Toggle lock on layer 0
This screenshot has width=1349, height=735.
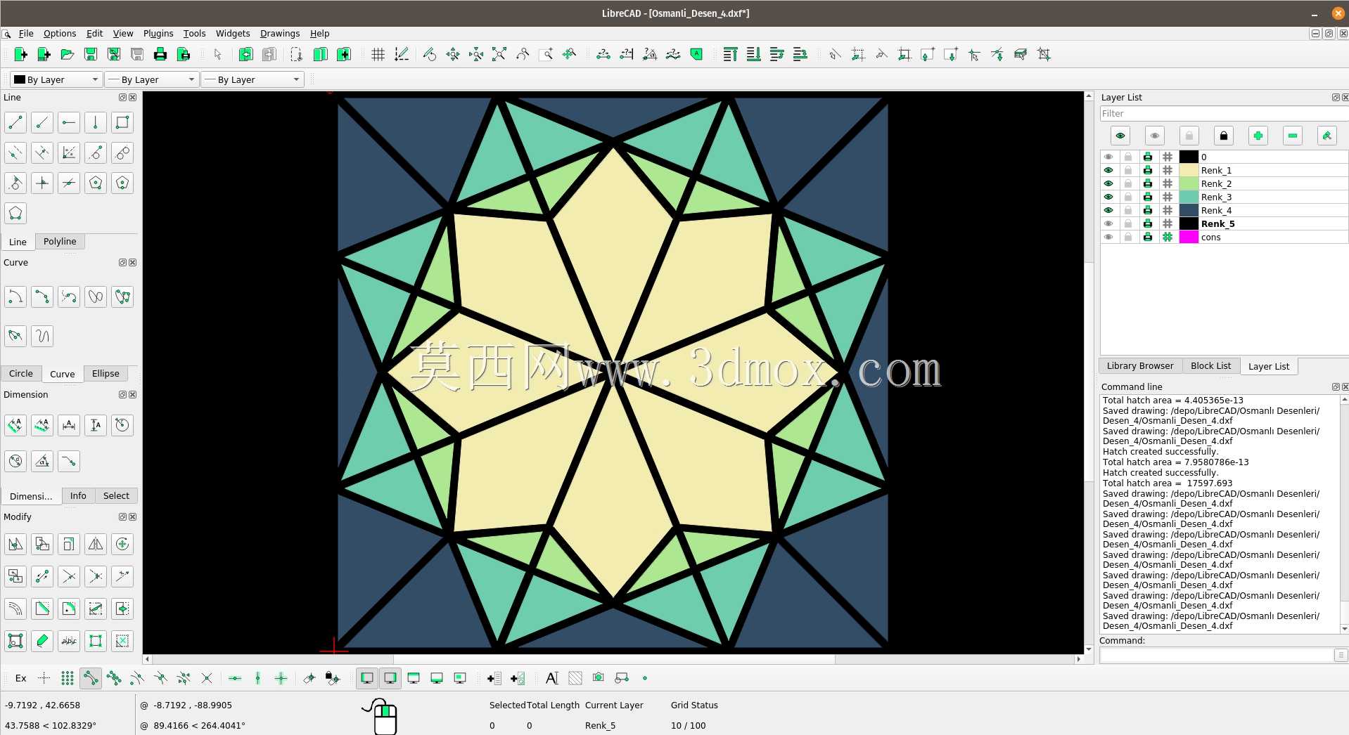[1128, 157]
